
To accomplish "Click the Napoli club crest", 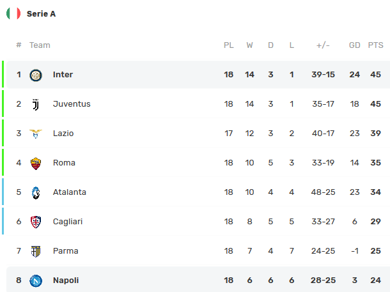I will pyautogui.click(x=36, y=280).
